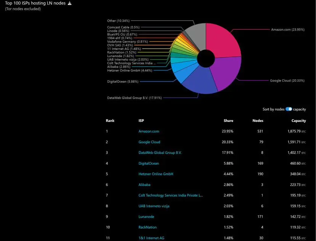Click the DataWeb Global Group B.V. (17.91%) label
Image resolution: width=316 pixels, height=241 pixels.
coord(135,98)
